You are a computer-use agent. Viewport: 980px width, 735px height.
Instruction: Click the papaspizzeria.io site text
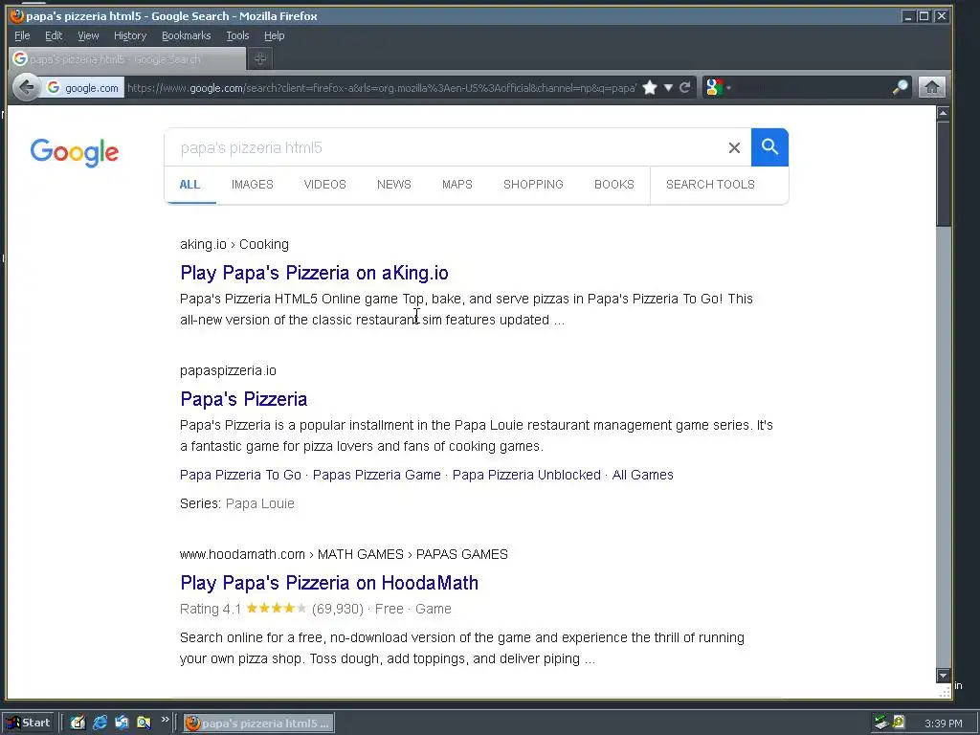(x=228, y=370)
